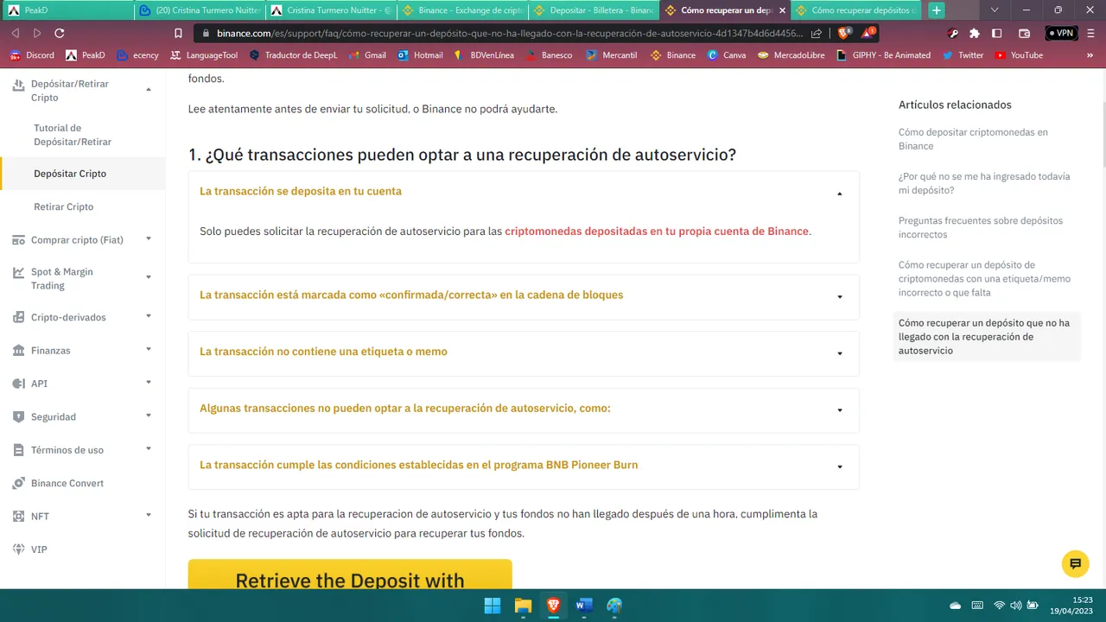Switch to the PeakD browser tab

coord(67,10)
